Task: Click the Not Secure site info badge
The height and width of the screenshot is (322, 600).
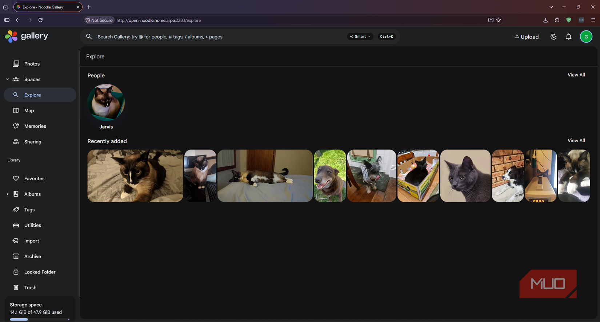Action: point(99,20)
